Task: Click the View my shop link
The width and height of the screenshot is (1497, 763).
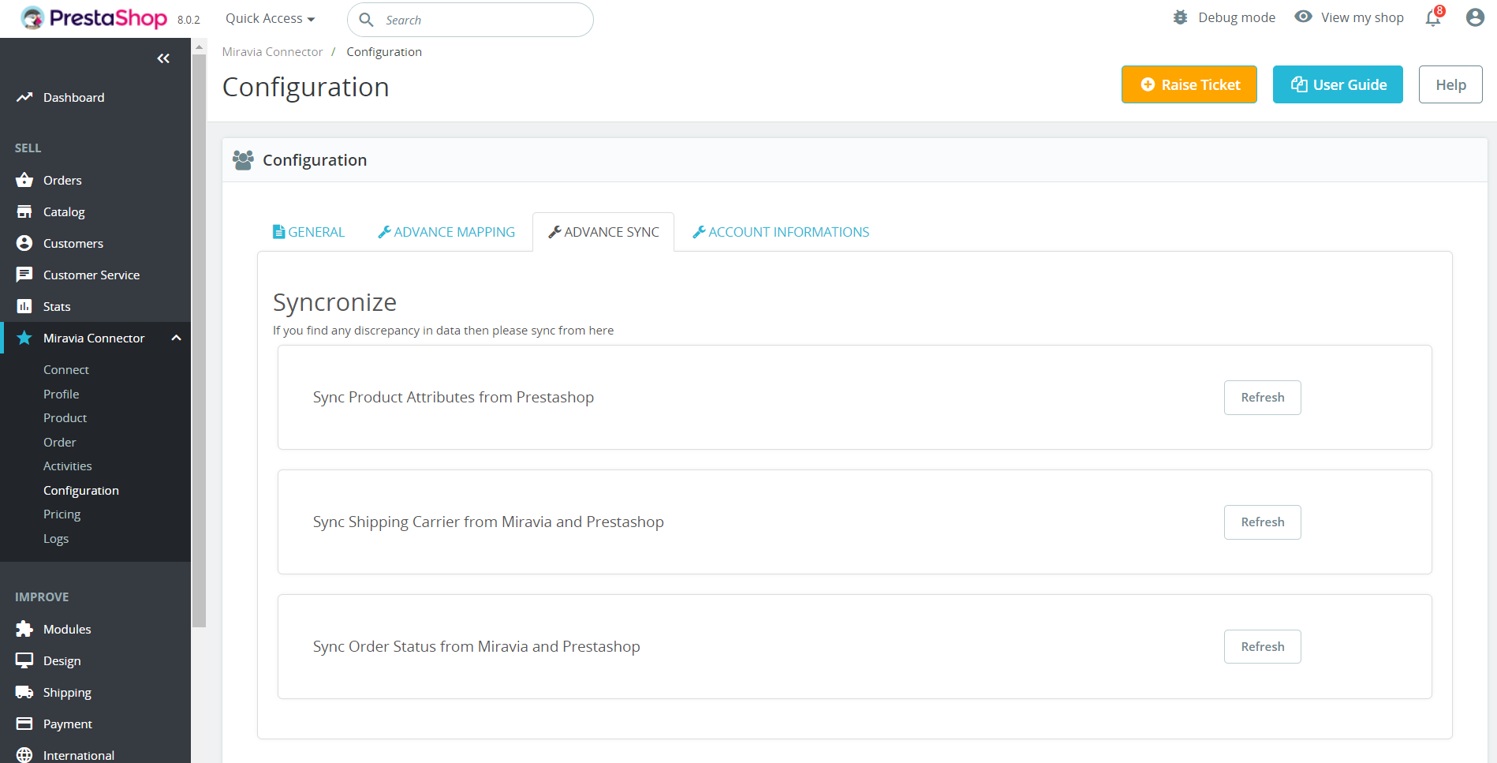Action: tap(1362, 17)
